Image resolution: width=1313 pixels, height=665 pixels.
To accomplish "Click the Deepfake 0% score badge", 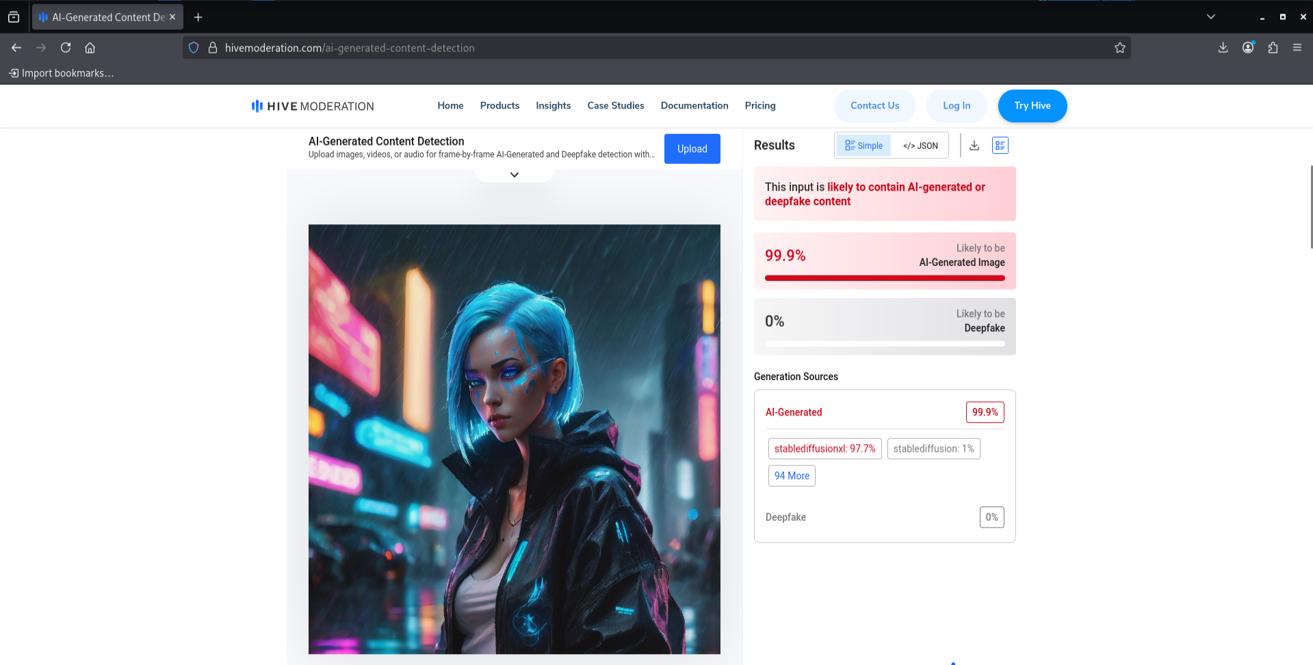I will 992,517.
